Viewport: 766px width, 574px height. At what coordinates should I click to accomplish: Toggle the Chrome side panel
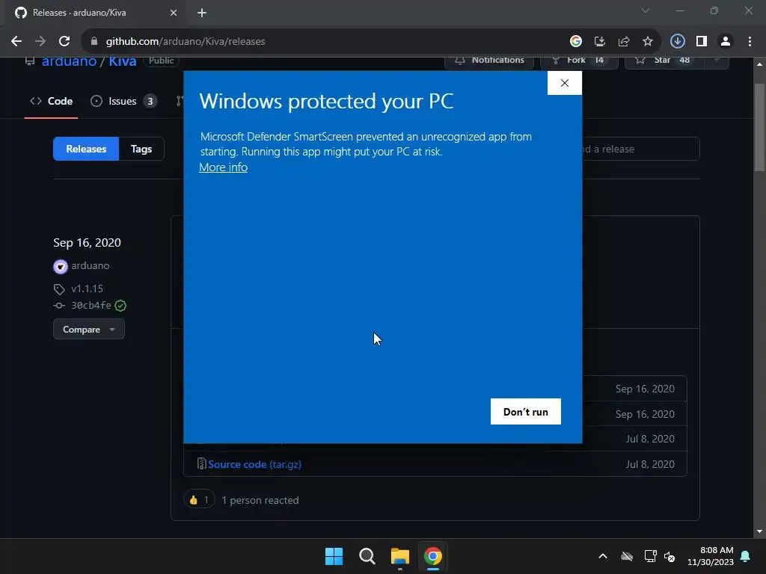702,42
